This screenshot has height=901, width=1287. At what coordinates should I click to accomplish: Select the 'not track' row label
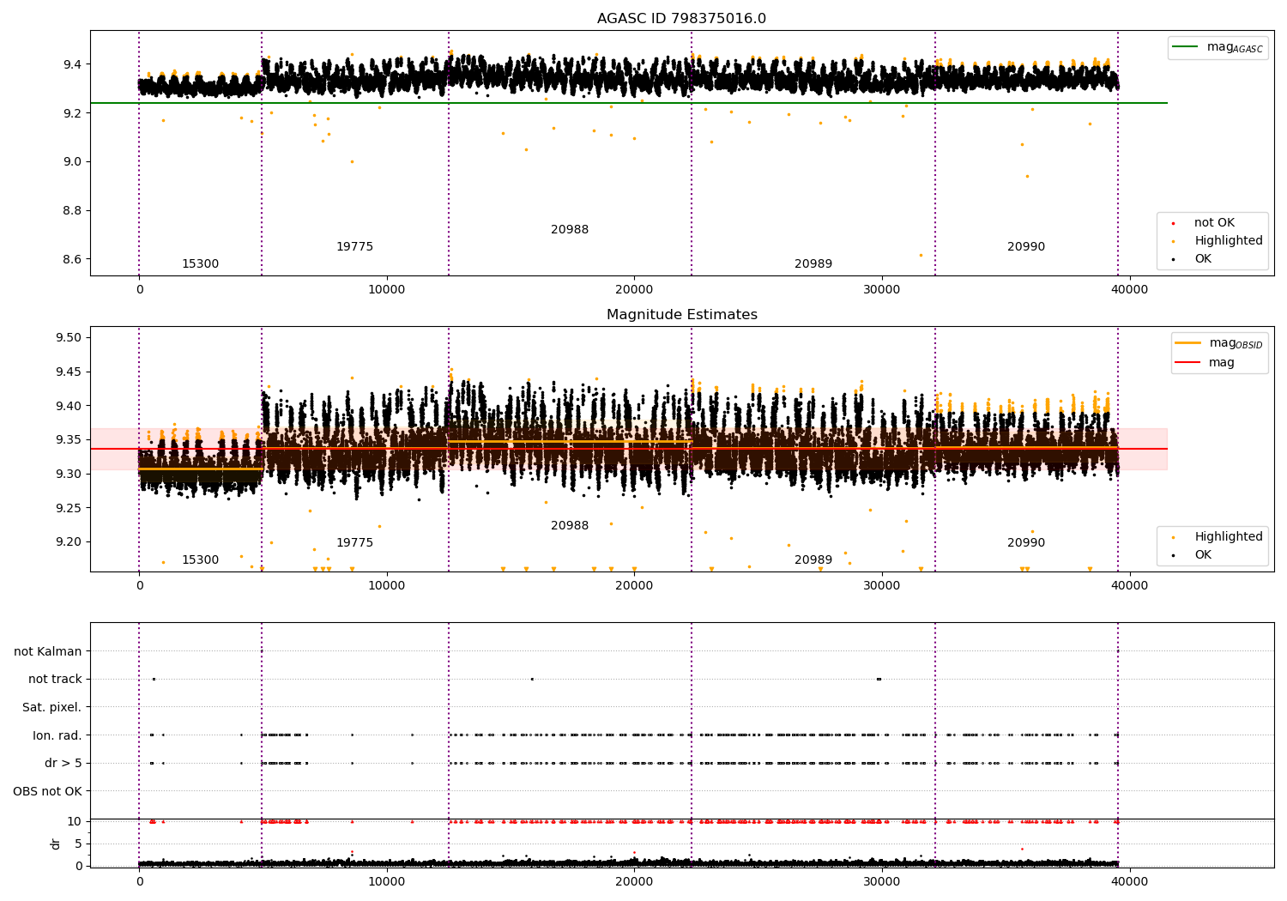click(55, 679)
